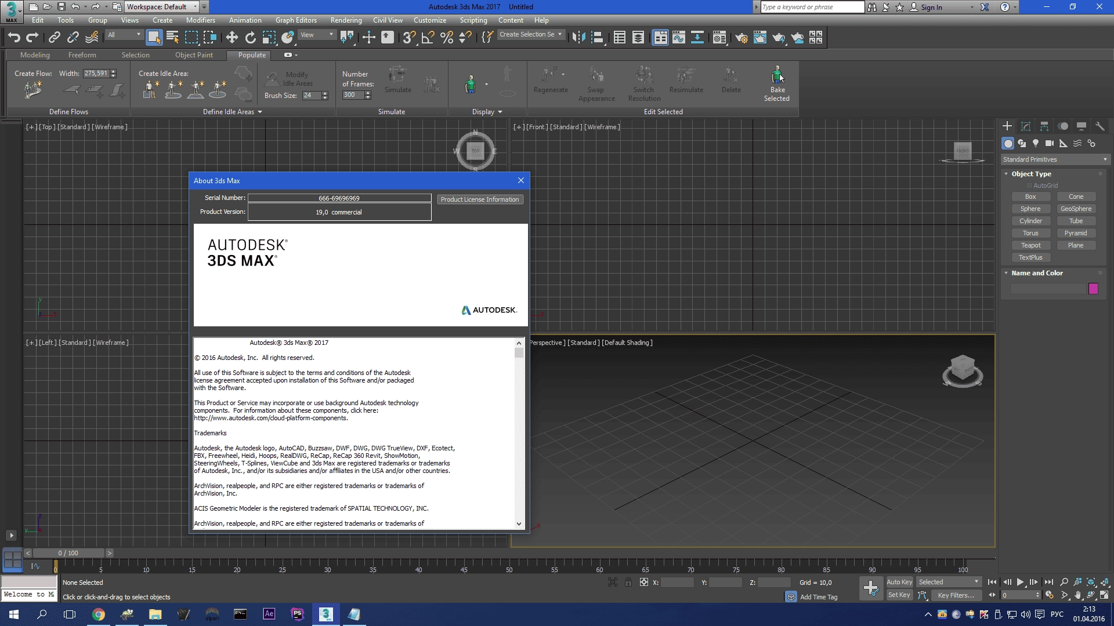Open the magenta object color swatch
The width and height of the screenshot is (1114, 626).
click(x=1093, y=289)
